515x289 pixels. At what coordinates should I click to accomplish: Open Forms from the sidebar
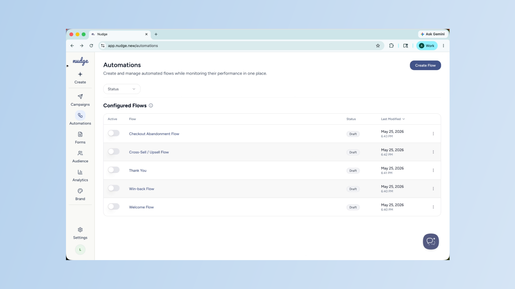pos(80,138)
